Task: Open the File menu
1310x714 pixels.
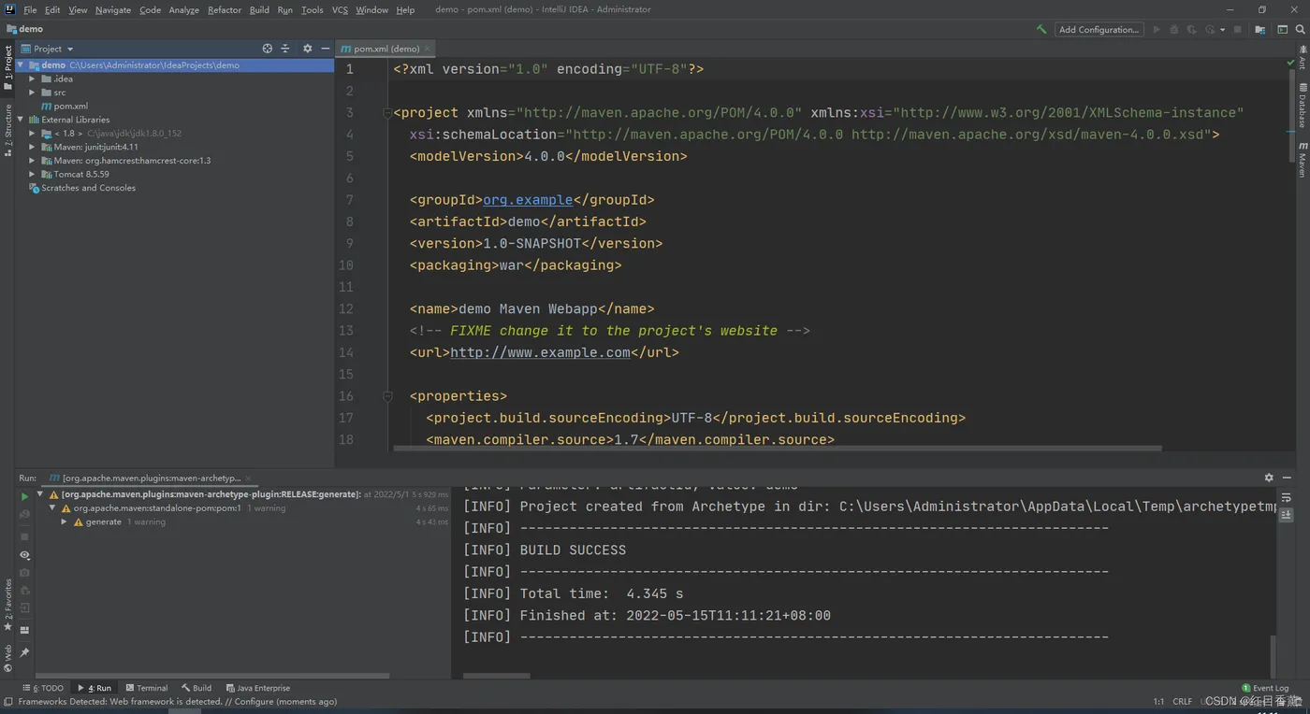Action: pos(29,9)
